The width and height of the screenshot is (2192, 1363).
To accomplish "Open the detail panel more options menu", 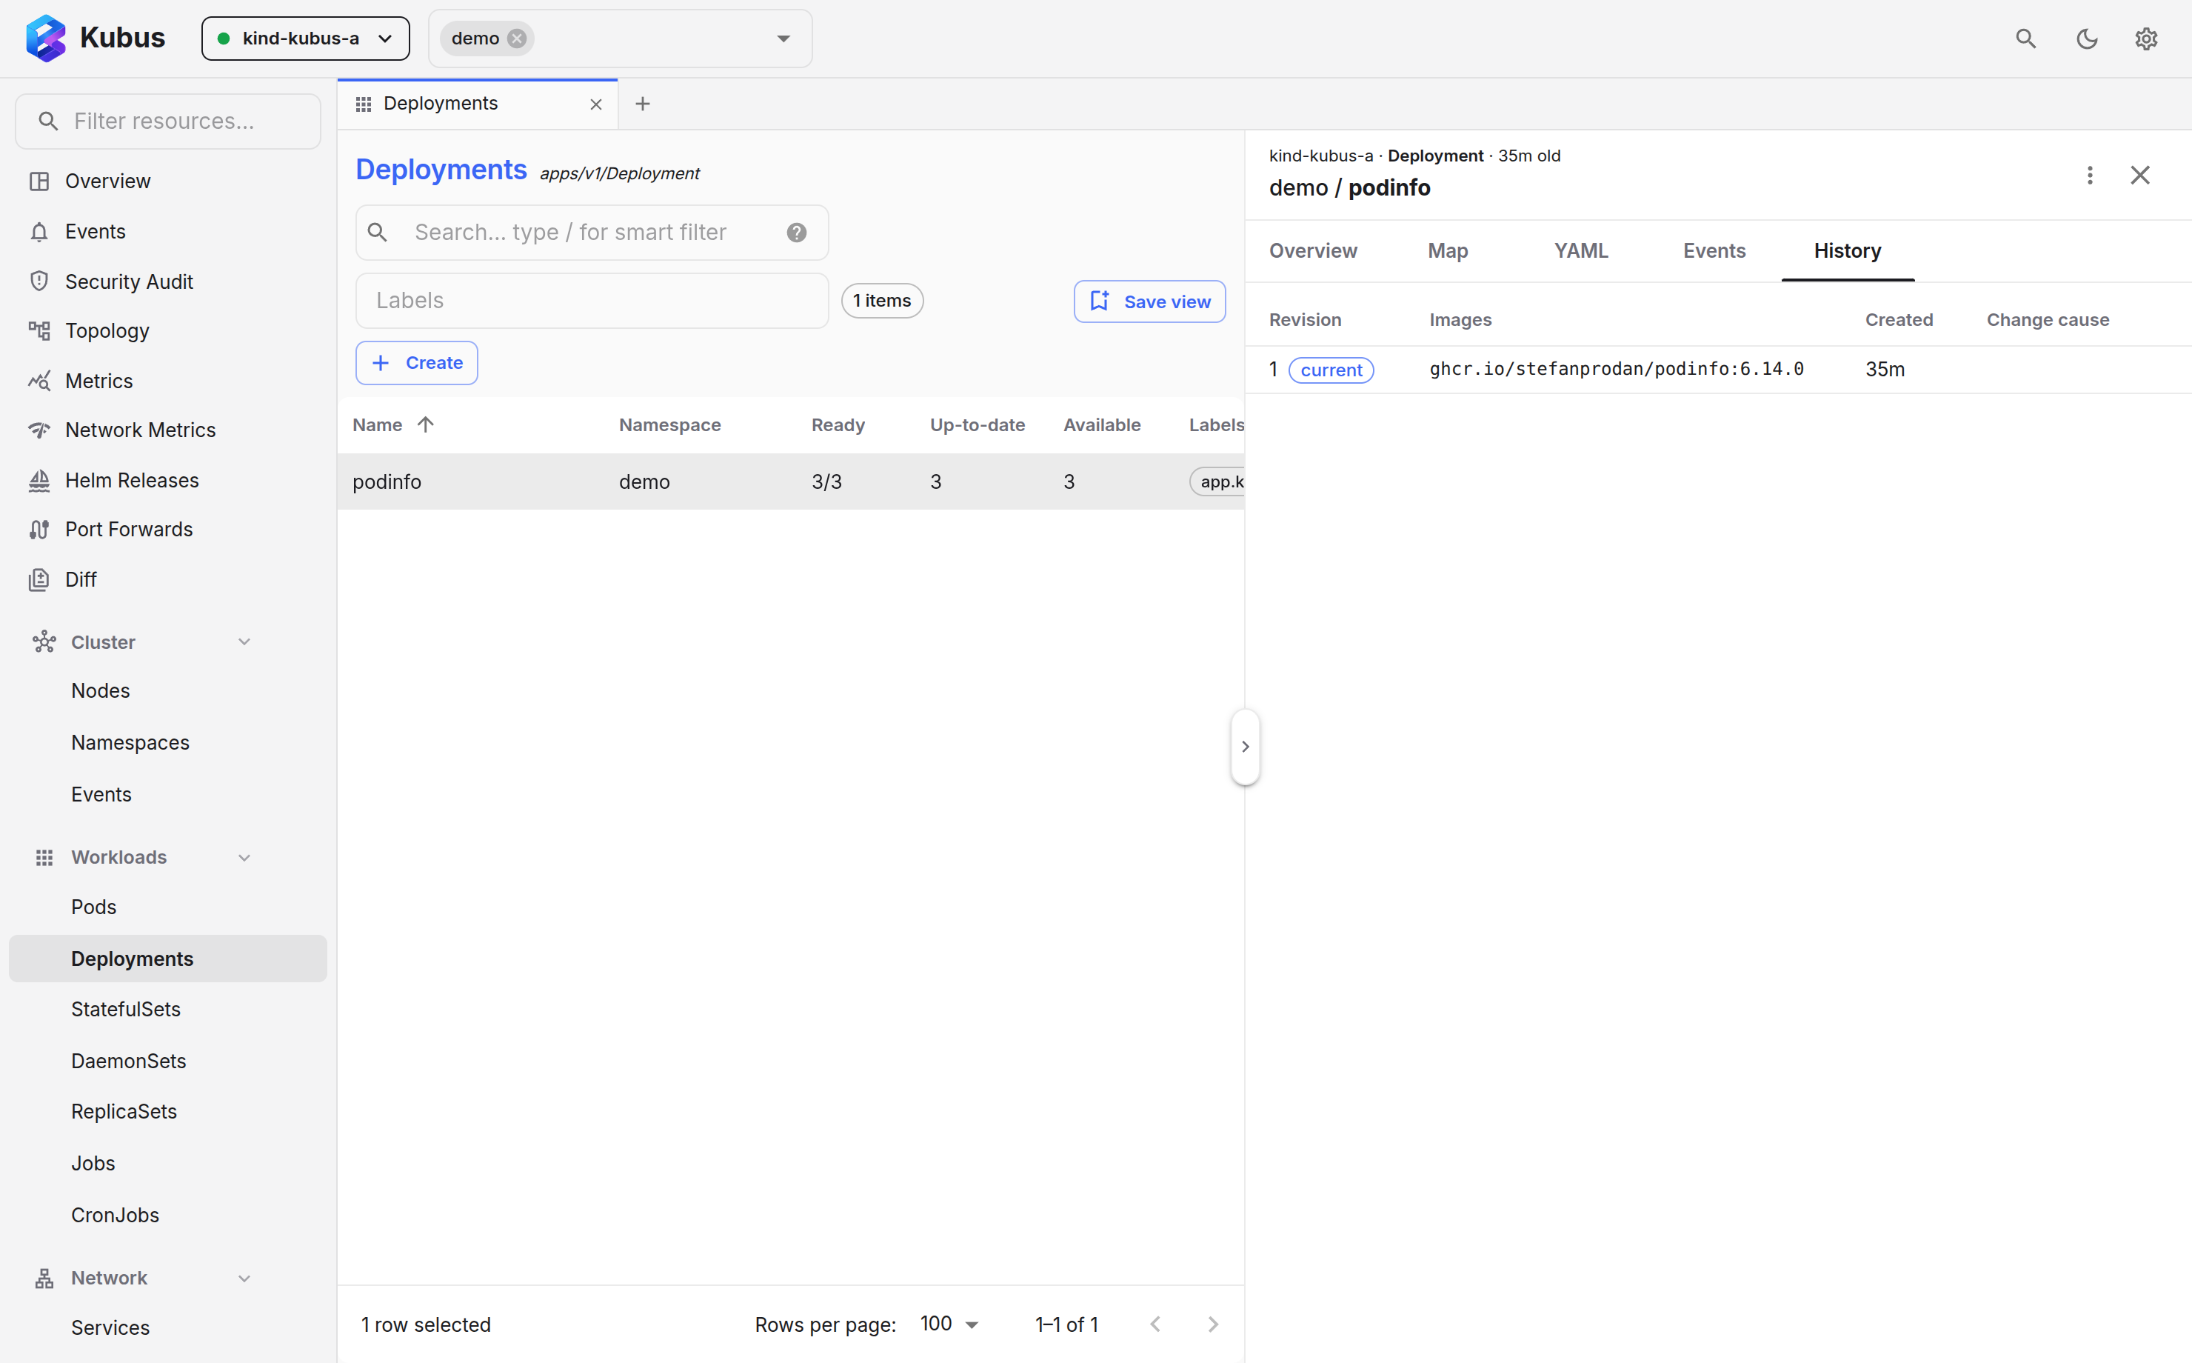I will coord(2089,175).
